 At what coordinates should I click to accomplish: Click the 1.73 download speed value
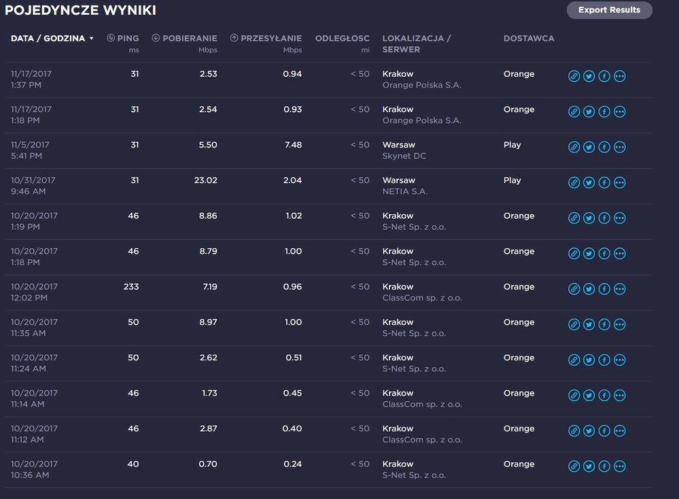coord(209,394)
